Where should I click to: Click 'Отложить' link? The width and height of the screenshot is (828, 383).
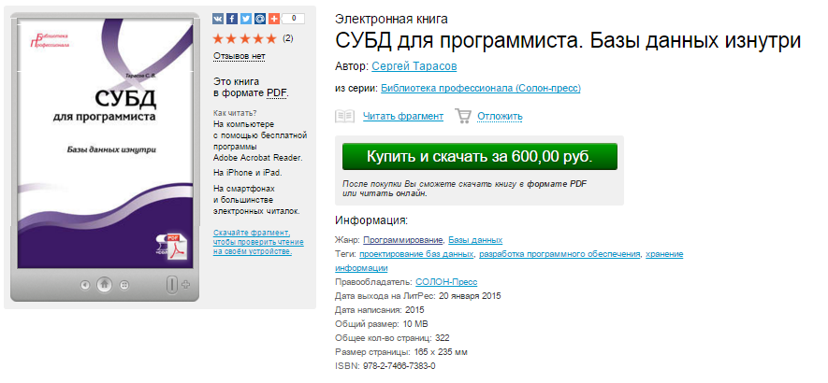point(500,116)
